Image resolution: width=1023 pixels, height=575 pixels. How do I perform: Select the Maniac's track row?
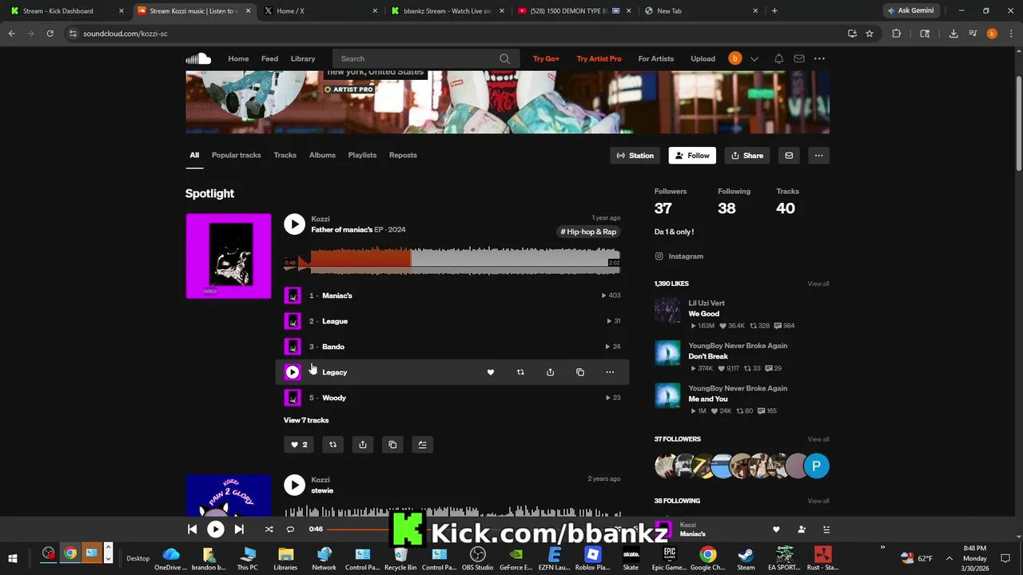[x=452, y=295]
